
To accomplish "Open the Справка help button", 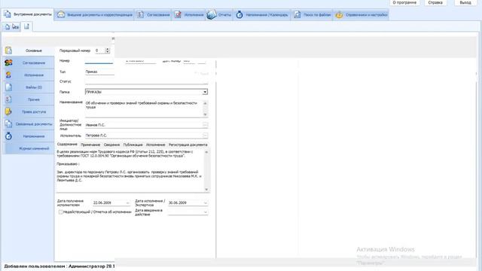I will [435, 2].
